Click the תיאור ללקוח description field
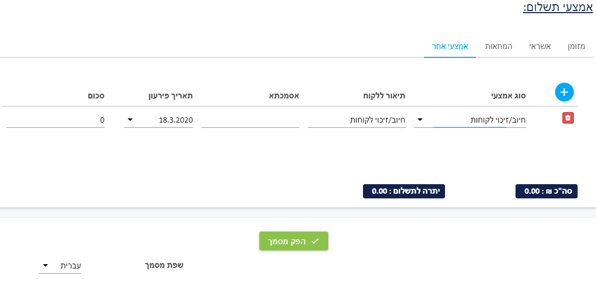 [356, 120]
